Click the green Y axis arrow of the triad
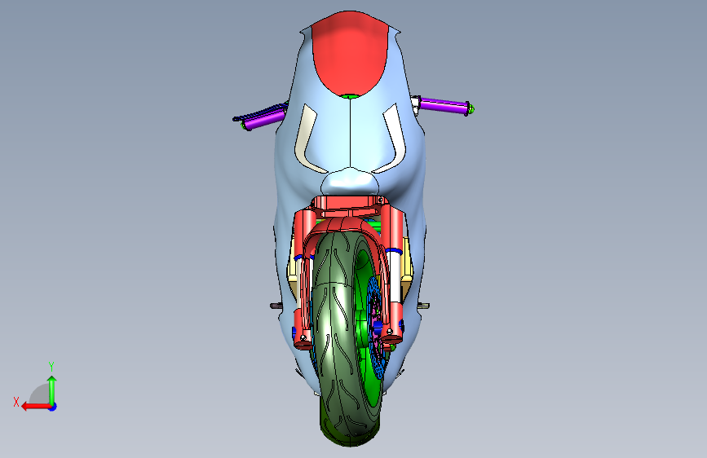The height and width of the screenshot is (458, 707). click(x=52, y=389)
